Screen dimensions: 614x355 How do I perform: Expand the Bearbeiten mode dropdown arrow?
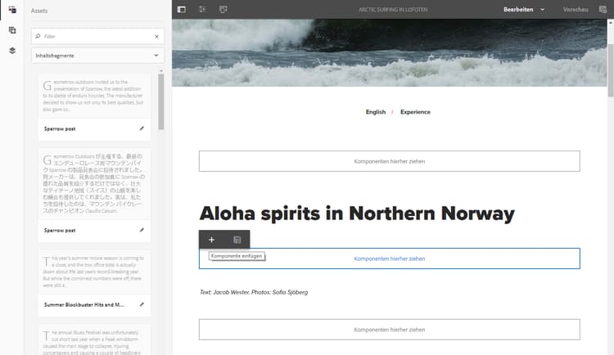coord(542,9)
